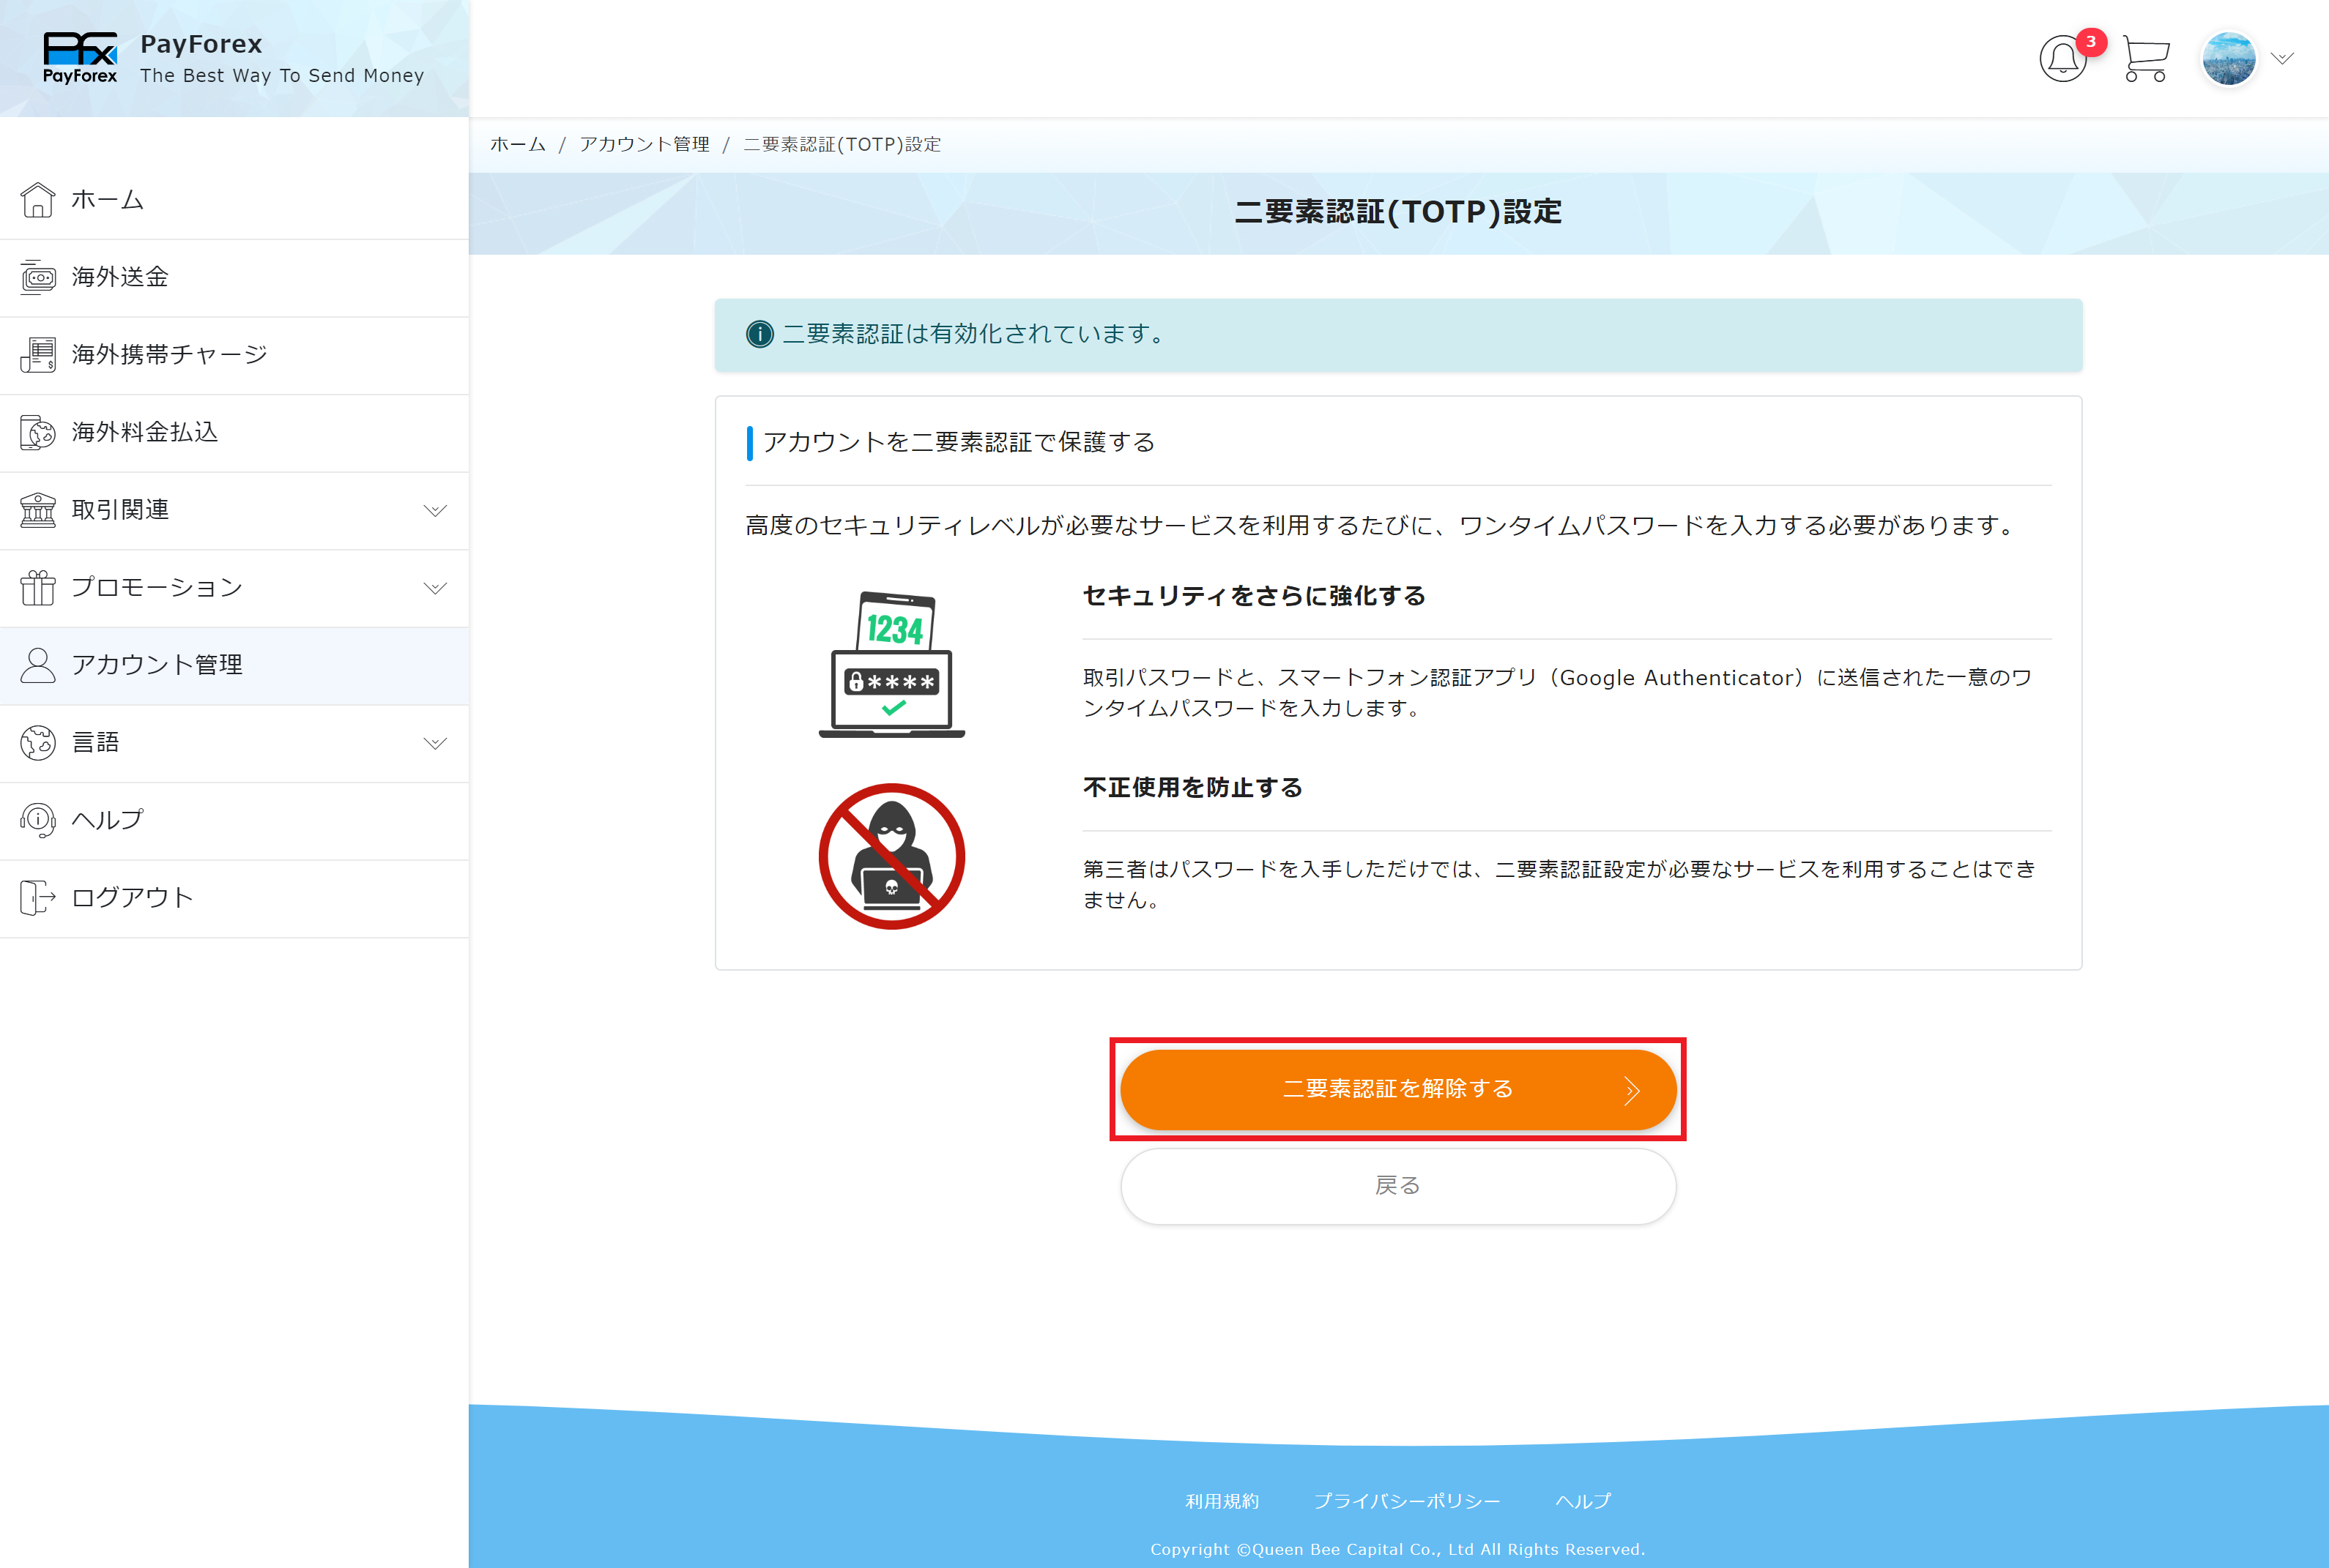The width and height of the screenshot is (2329, 1568).
Task: Click the アカウント管理 breadcrumb link
Action: click(x=645, y=144)
